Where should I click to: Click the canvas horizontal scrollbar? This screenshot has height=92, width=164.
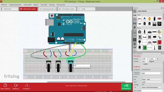[86, 82]
